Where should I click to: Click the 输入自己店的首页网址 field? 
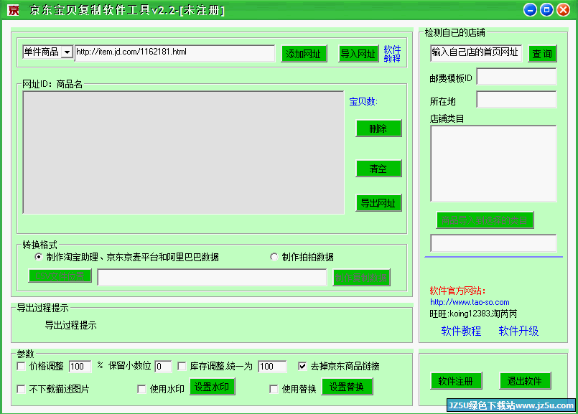(476, 53)
